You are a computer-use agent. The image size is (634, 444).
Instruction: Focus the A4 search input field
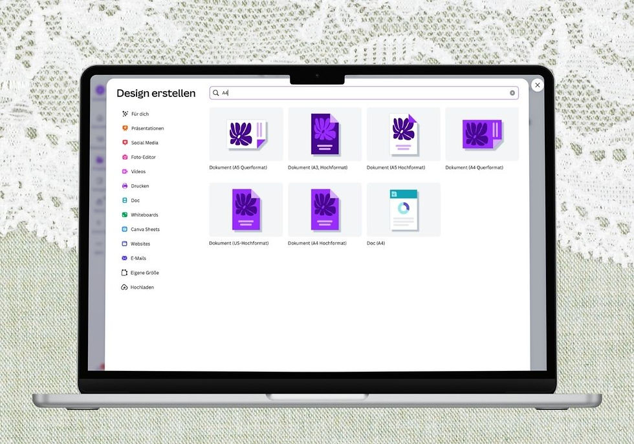364,93
